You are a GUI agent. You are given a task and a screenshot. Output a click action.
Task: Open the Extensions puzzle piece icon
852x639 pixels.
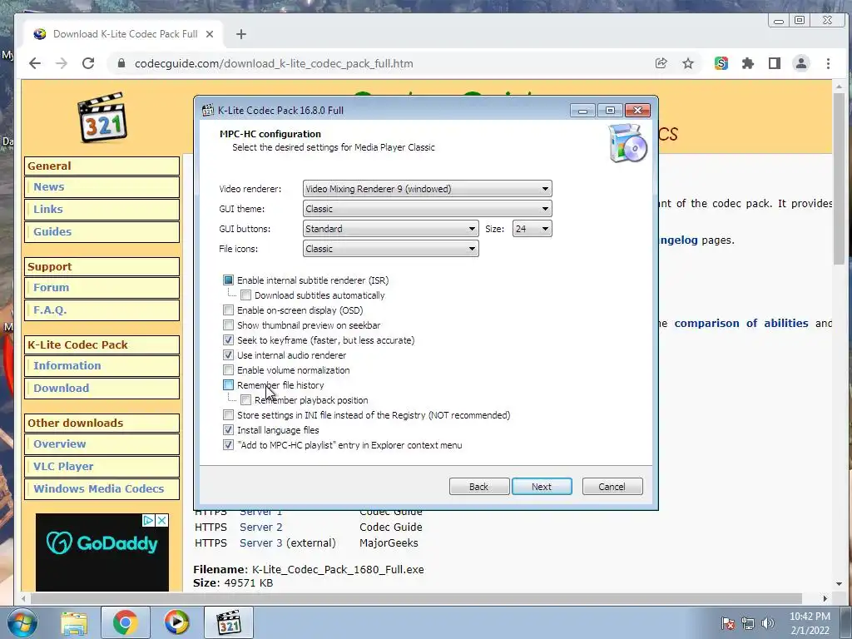pyautogui.click(x=748, y=63)
